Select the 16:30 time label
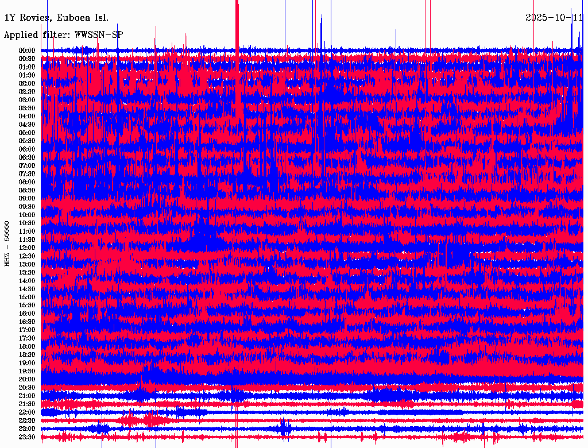 click(x=27, y=322)
